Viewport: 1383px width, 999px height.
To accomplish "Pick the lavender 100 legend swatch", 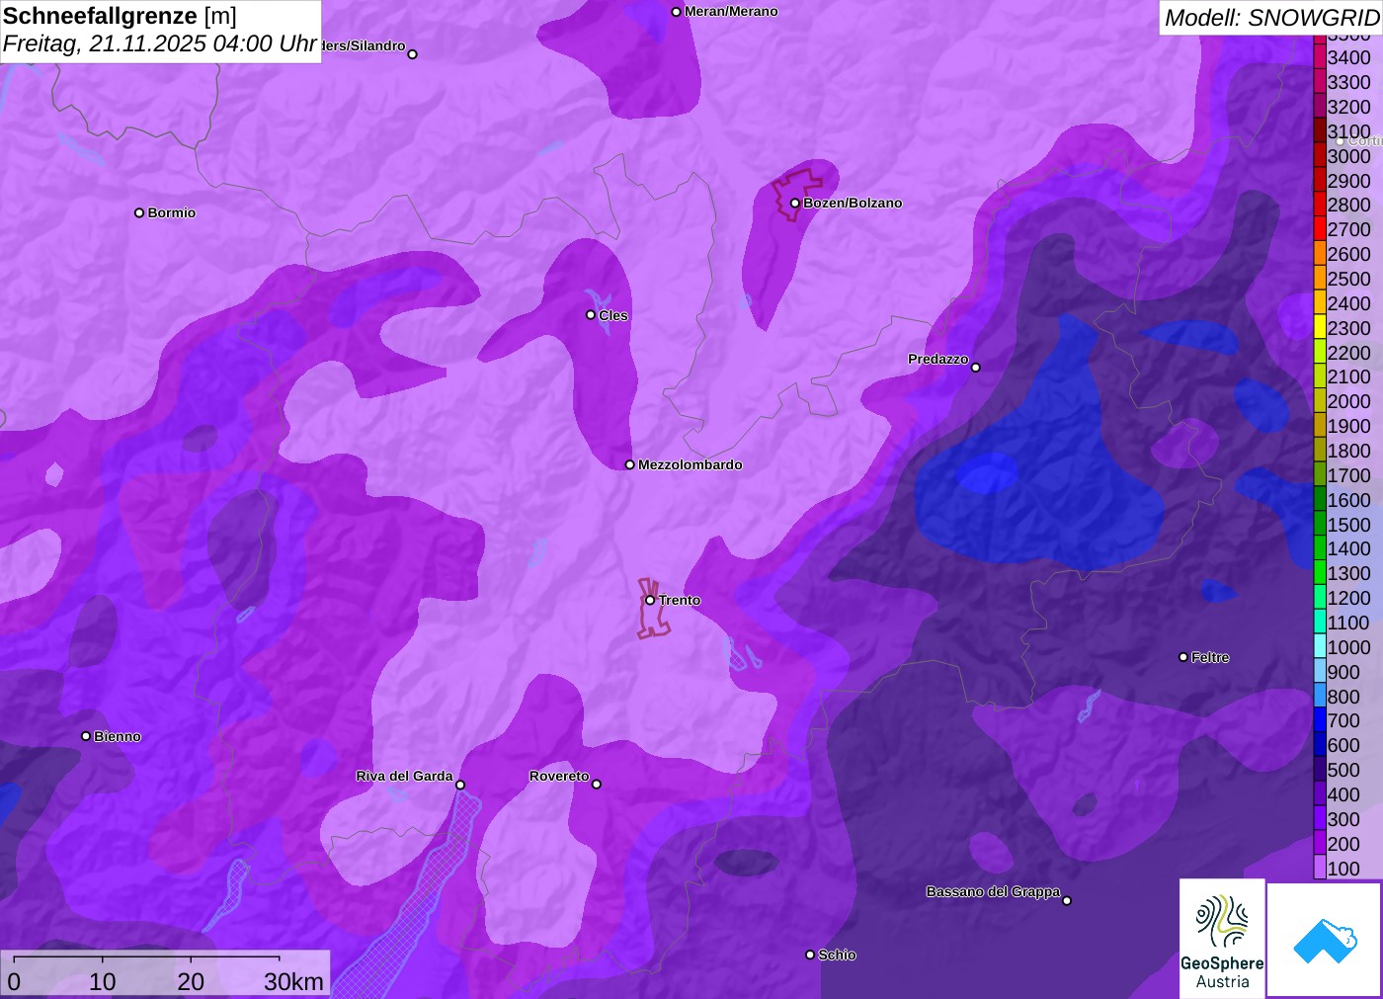I will click(1320, 869).
